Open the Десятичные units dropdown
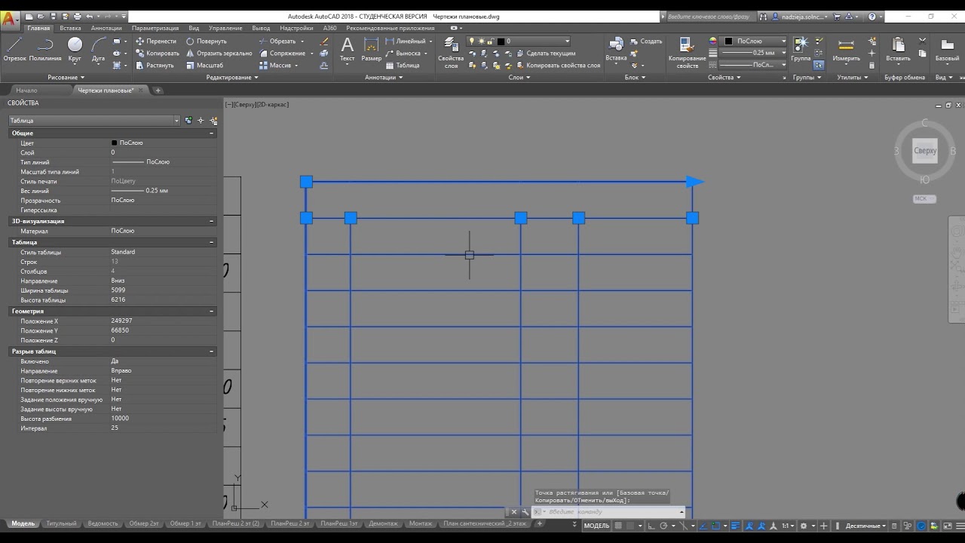 (865, 526)
